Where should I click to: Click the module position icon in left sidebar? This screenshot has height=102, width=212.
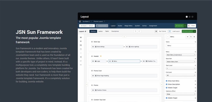tap(81, 45)
